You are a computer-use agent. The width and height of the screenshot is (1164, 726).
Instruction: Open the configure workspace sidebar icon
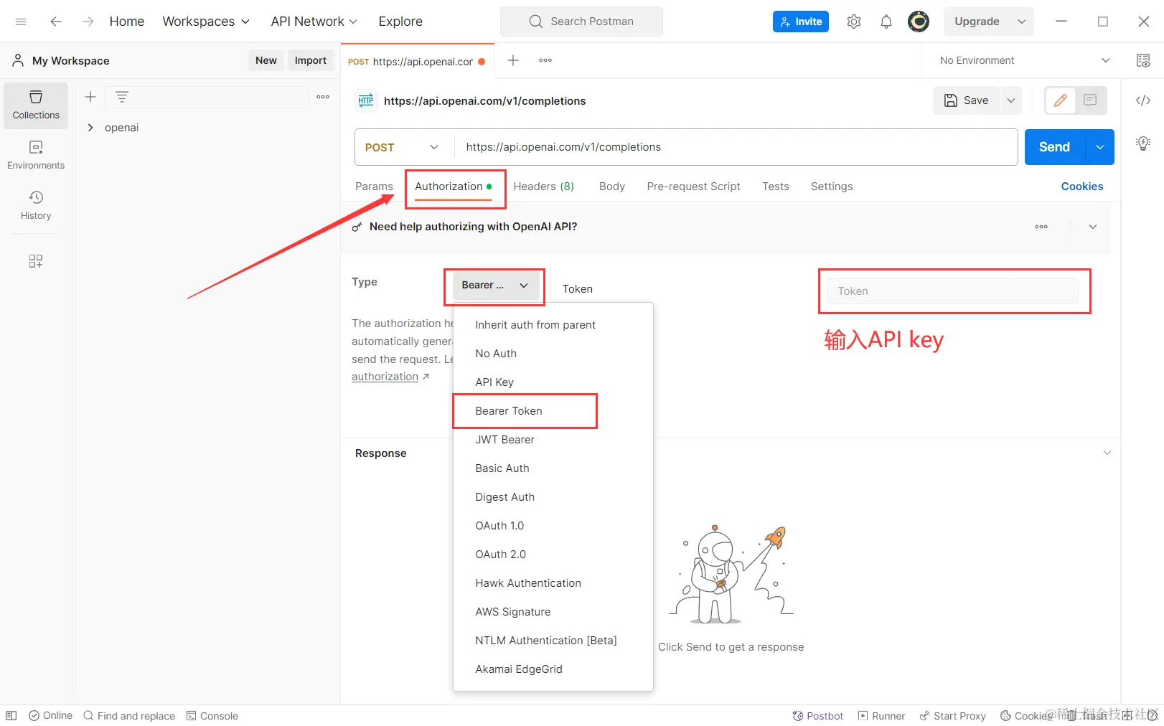pyautogui.click(x=36, y=261)
